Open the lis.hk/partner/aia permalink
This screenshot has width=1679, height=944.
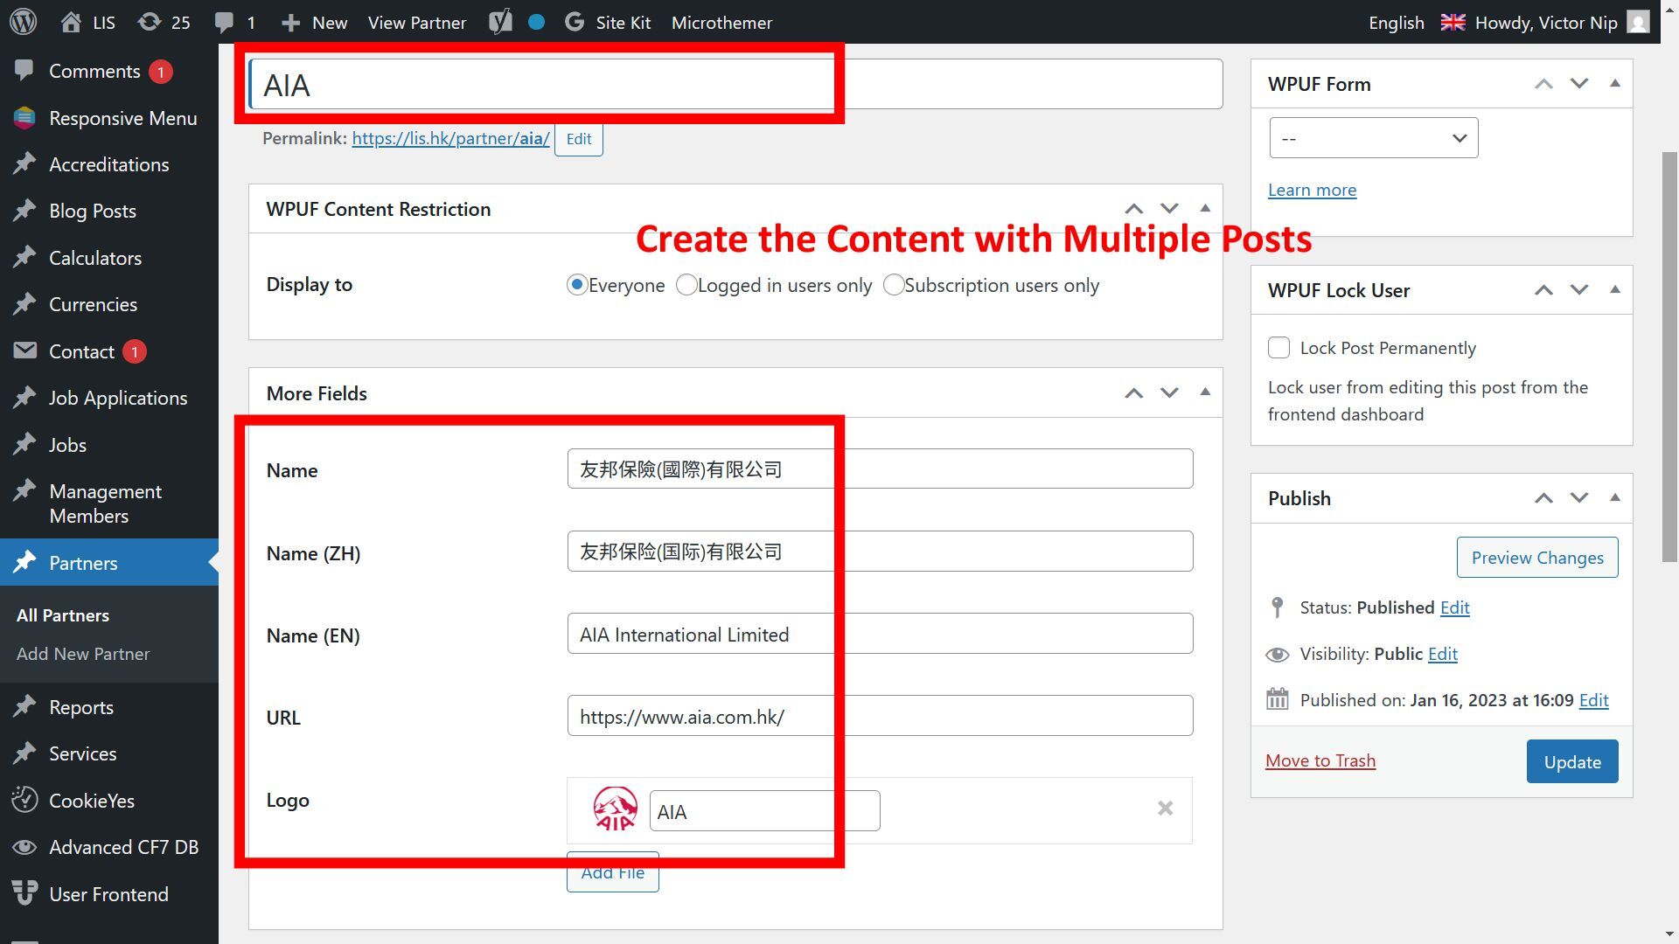coord(450,138)
